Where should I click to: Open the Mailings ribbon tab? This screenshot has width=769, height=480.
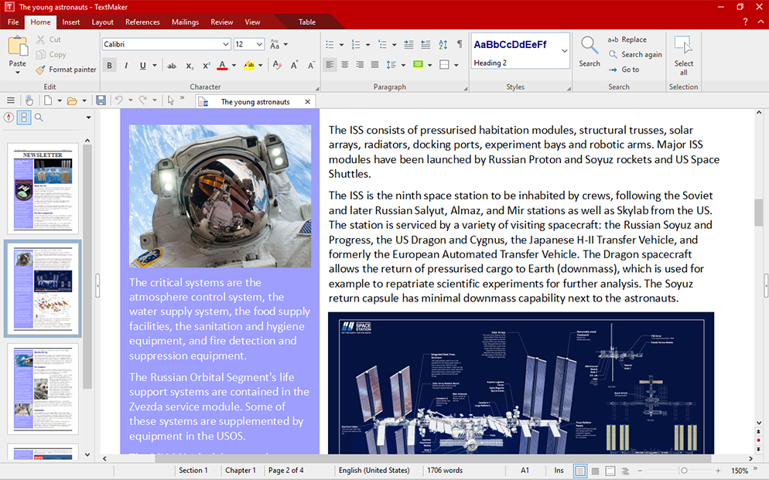coord(185,22)
